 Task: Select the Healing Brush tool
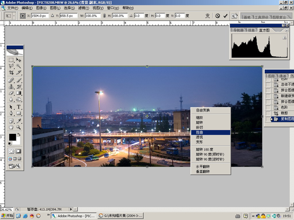[11, 80]
